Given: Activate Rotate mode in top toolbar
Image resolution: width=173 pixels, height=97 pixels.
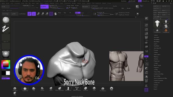Looking at the screenshot, I should [x=47, y=14].
